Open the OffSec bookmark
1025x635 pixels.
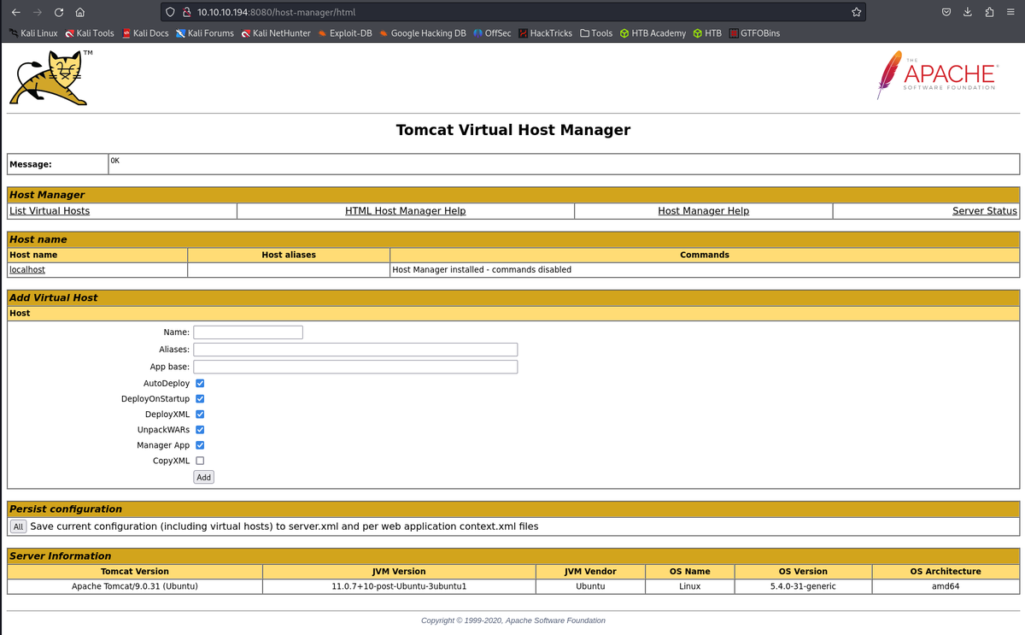point(492,33)
